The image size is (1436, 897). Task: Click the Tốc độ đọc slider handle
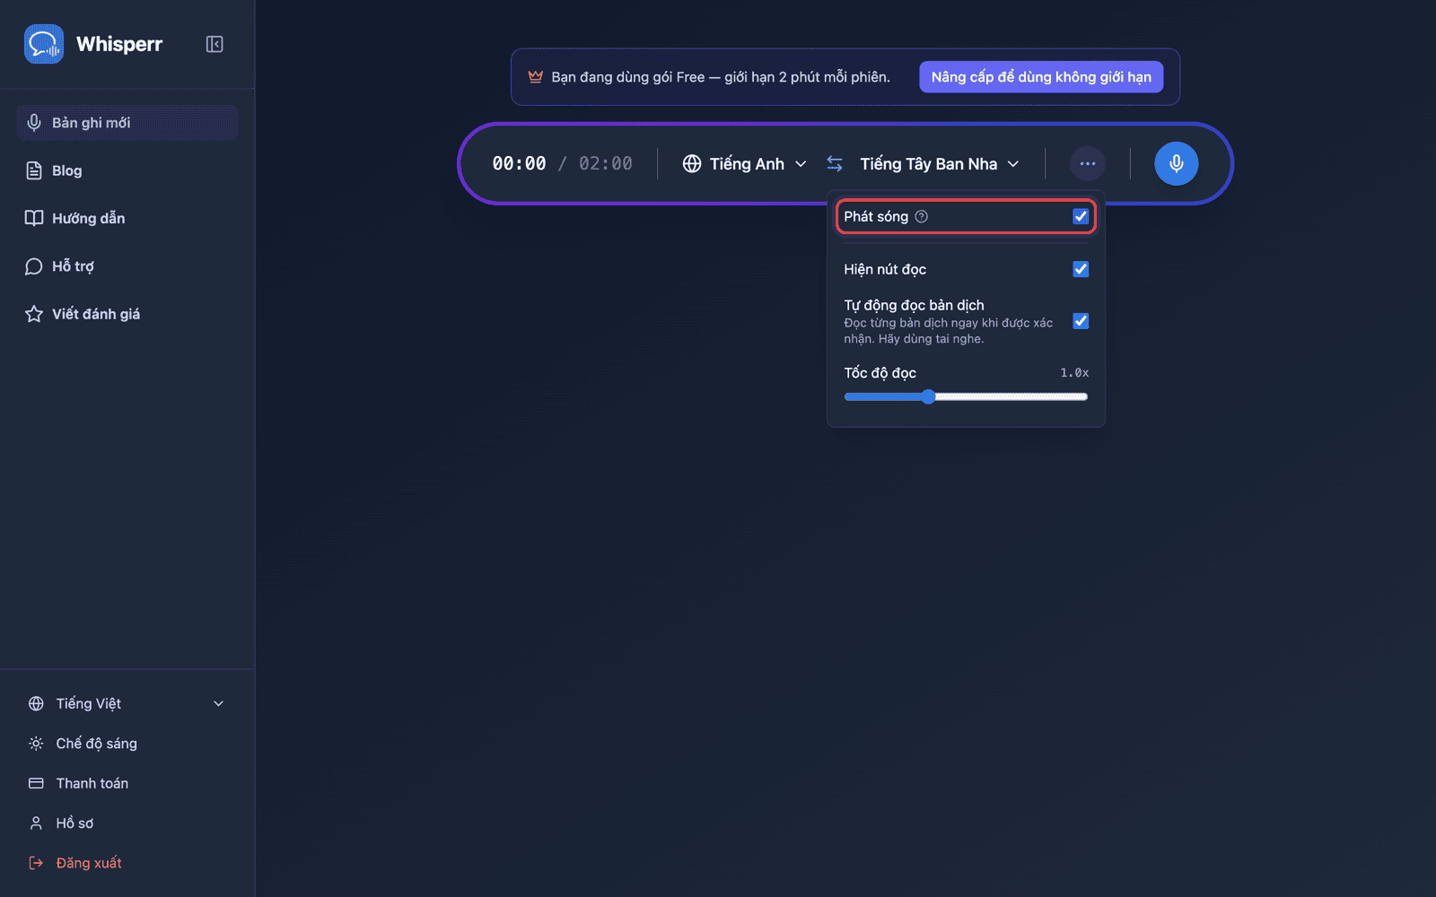(928, 396)
